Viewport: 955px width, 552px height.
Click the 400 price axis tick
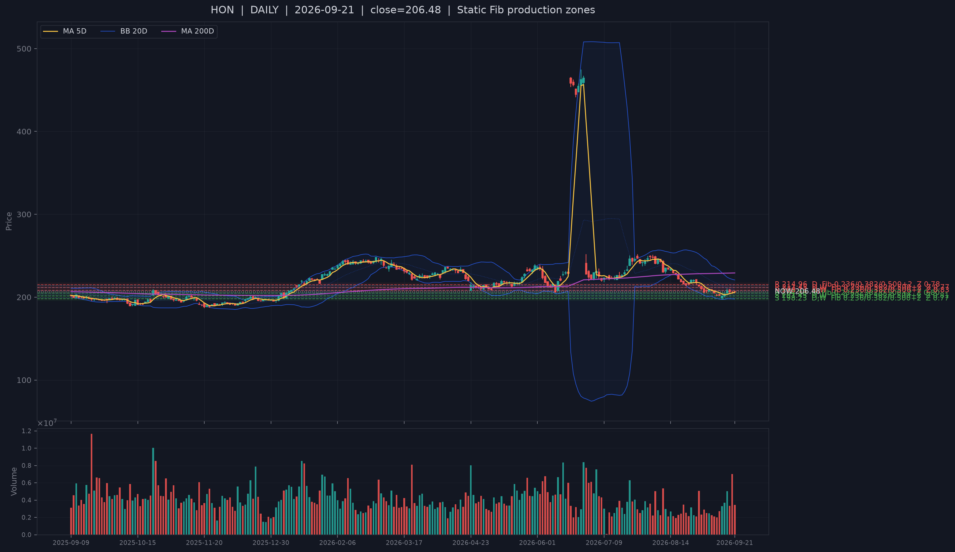[24, 132]
